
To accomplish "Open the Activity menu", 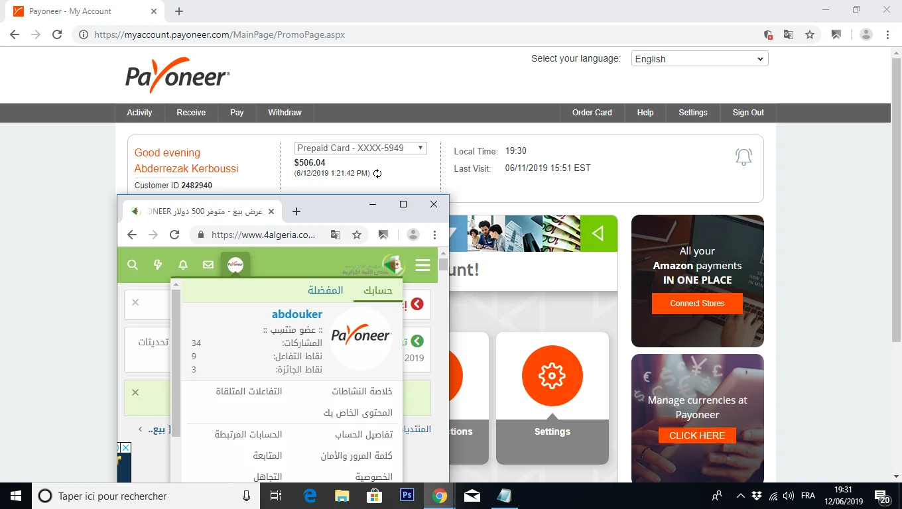I will point(139,113).
